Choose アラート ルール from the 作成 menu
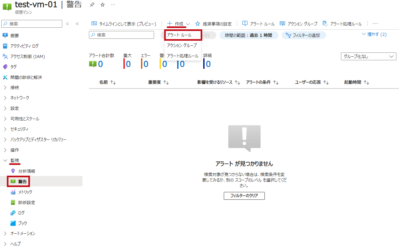The image size is (399, 248). 179,35
